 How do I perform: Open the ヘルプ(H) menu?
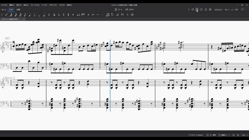[x=62, y=5]
